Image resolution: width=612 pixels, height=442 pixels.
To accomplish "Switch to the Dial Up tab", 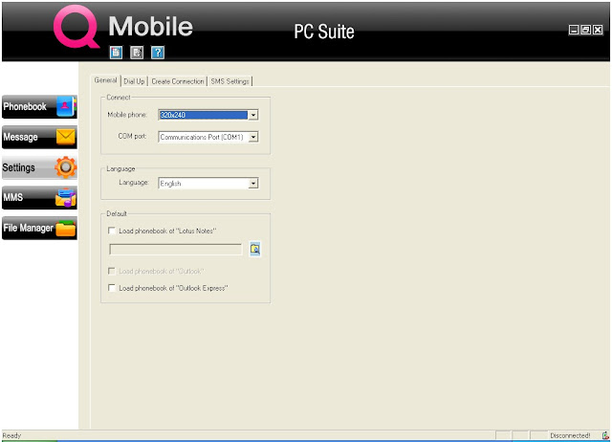I will point(134,81).
